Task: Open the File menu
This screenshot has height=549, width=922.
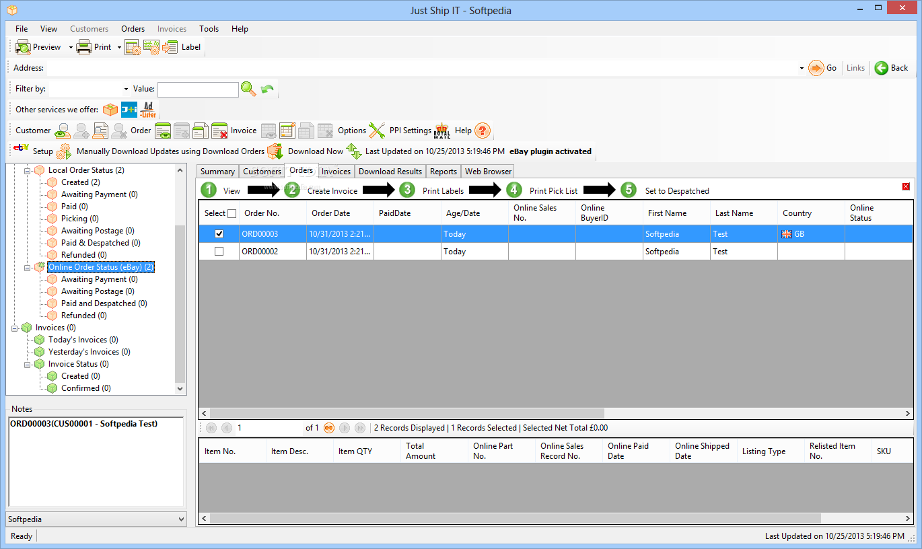Action: 22,29
